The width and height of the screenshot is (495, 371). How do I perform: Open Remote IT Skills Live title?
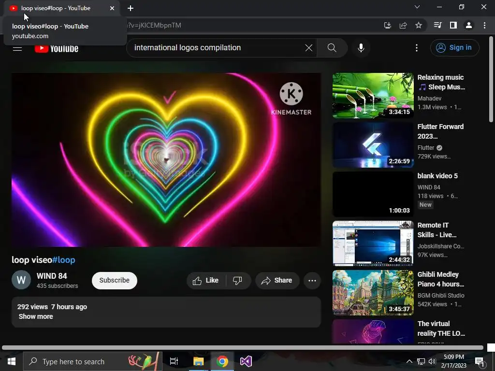click(437, 230)
